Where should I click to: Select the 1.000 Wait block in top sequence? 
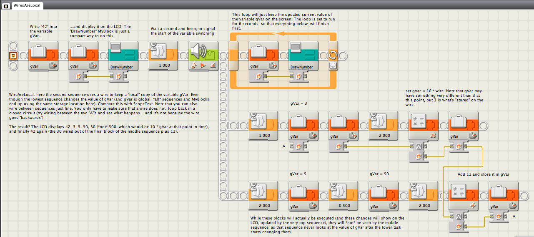(x=163, y=55)
